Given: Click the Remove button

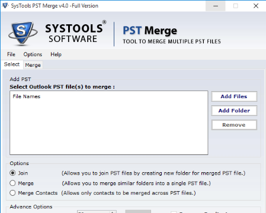Looking at the screenshot, I should [x=234, y=125].
